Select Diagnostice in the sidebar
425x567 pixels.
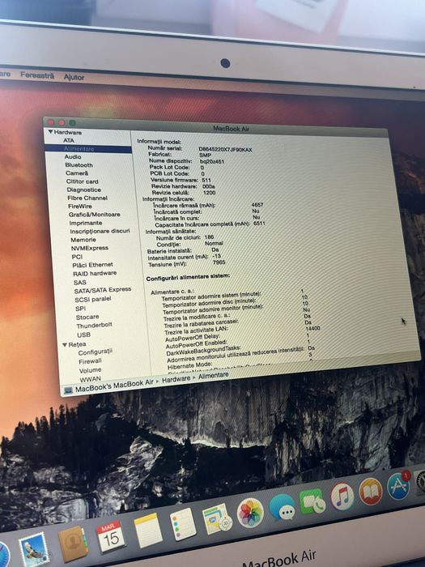[83, 190]
